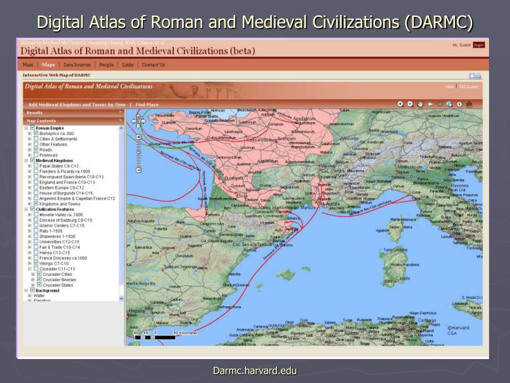The image size is (510, 383).
Task: Click the arrow icon beside the print icon
Action: click(x=472, y=76)
